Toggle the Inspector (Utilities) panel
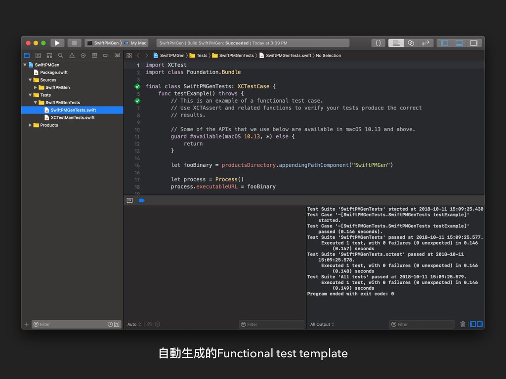Image resolution: width=506 pixels, height=379 pixels. (x=474, y=43)
